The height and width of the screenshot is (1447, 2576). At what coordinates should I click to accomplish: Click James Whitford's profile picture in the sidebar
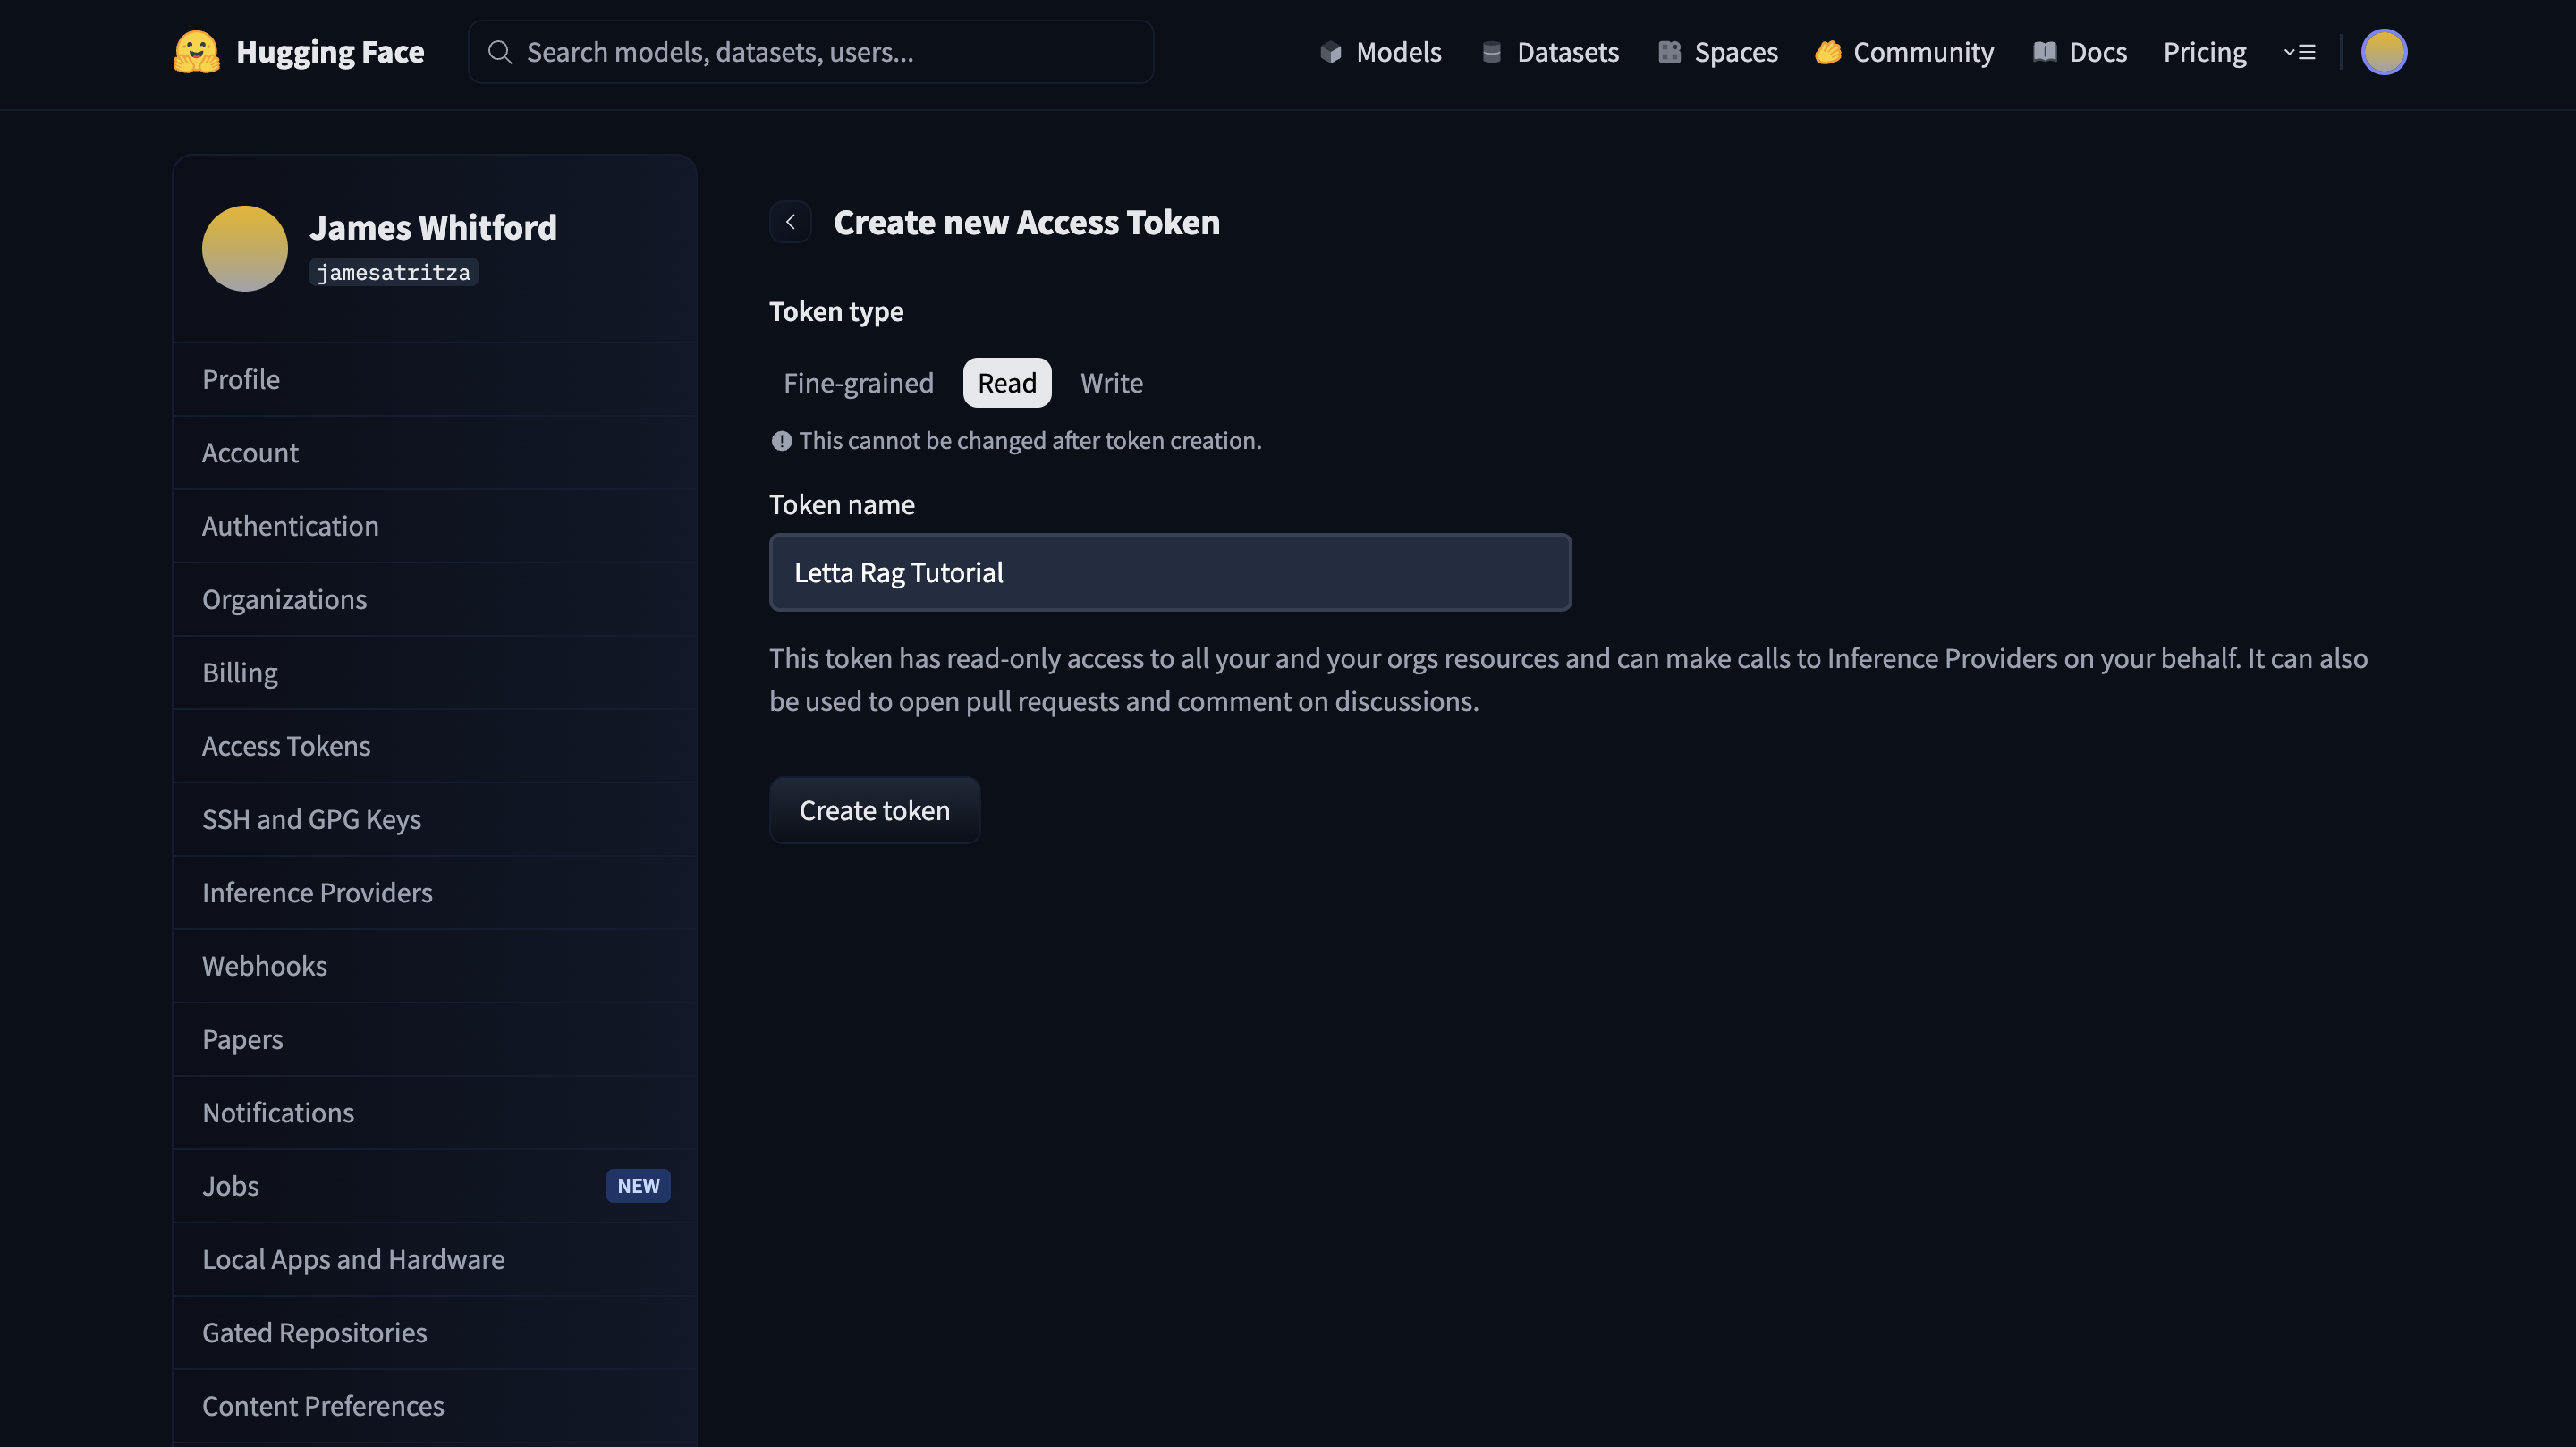click(245, 249)
